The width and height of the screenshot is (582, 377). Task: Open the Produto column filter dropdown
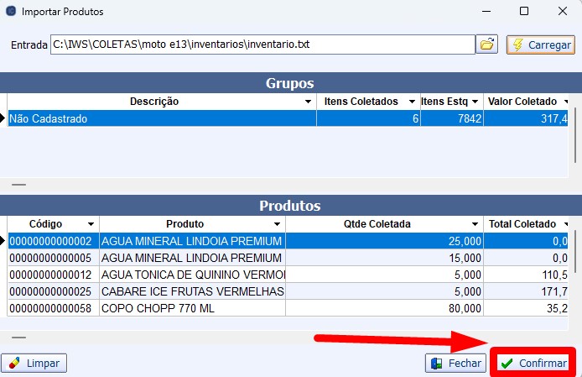(x=276, y=225)
